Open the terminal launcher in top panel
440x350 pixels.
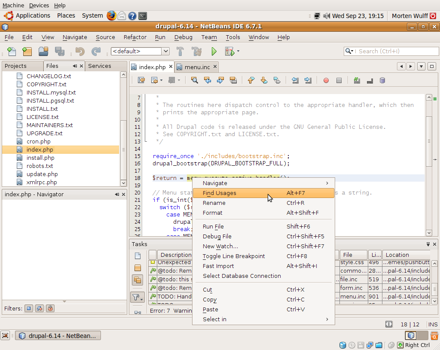[143, 16]
